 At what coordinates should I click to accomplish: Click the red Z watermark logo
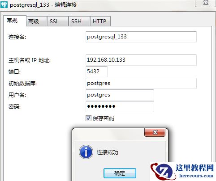pos(162,172)
